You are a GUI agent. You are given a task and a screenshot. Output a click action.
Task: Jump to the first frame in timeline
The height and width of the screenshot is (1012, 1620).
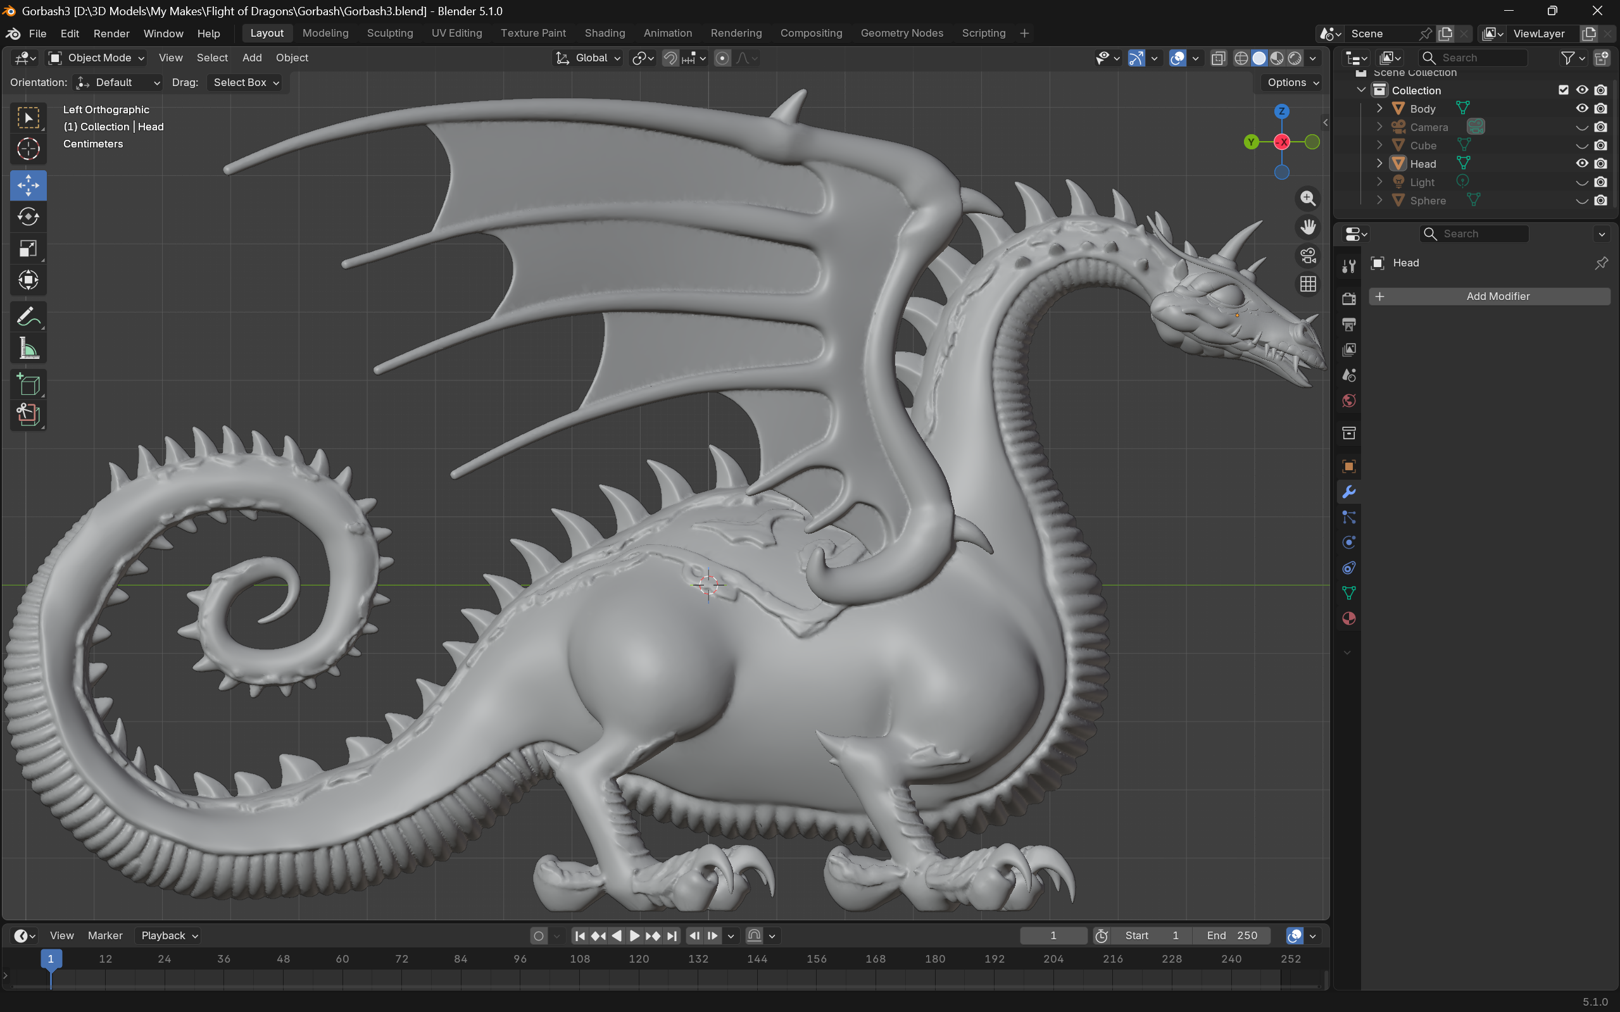[580, 935]
